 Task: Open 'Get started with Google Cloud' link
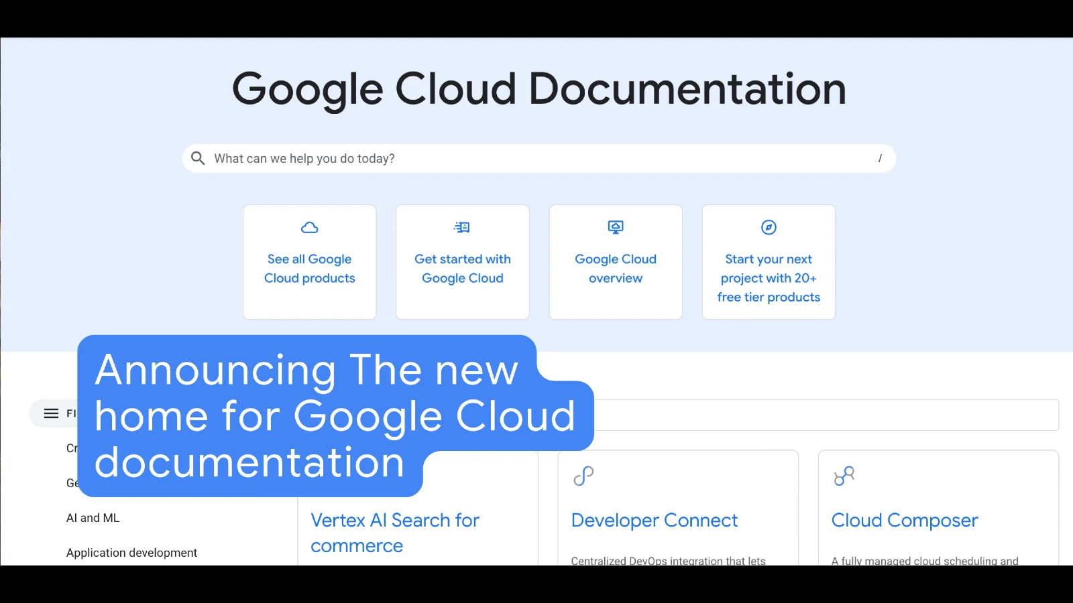click(x=462, y=269)
